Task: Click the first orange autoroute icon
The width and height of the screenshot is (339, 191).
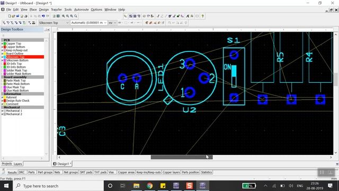Action: pos(147,23)
